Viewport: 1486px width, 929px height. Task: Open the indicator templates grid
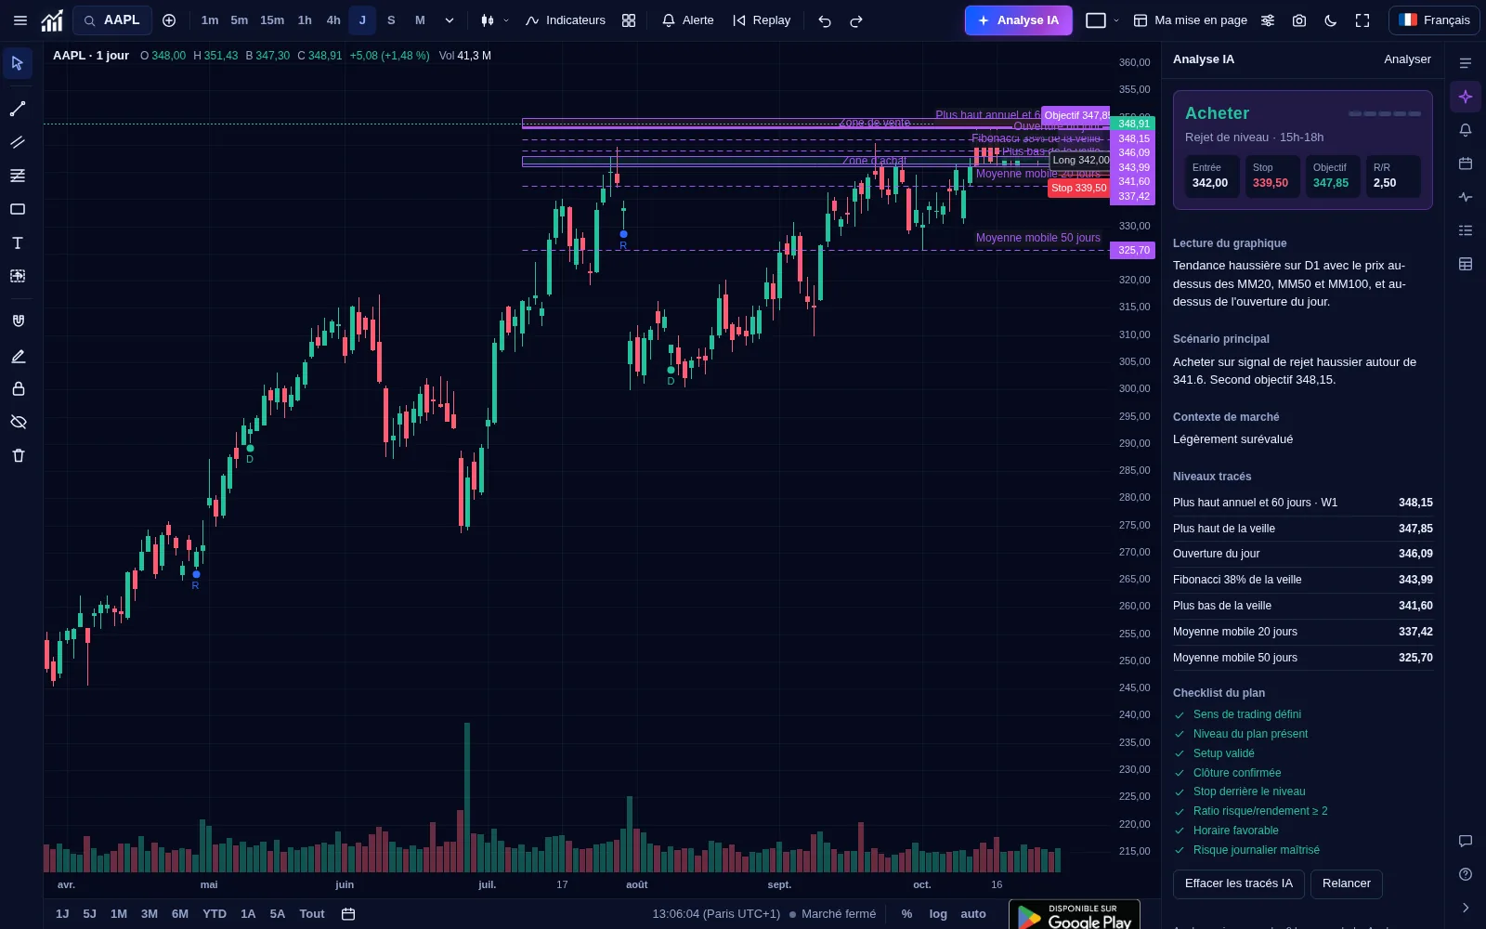(x=629, y=20)
